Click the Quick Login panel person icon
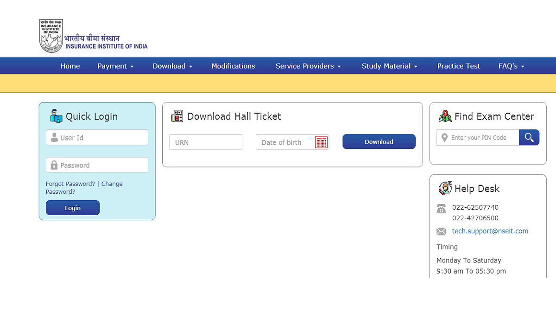Screen dimensions: 556x313 [56, 116]
